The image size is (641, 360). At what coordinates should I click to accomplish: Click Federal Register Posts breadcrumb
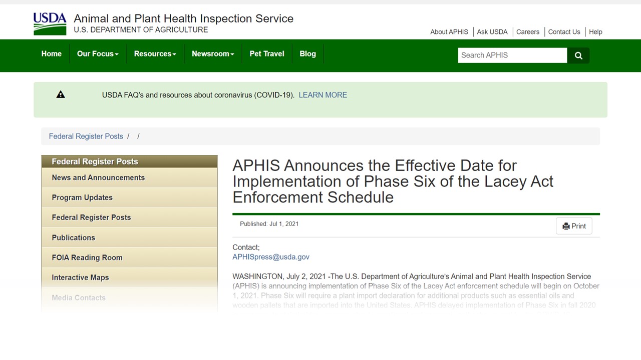[86, 136]
